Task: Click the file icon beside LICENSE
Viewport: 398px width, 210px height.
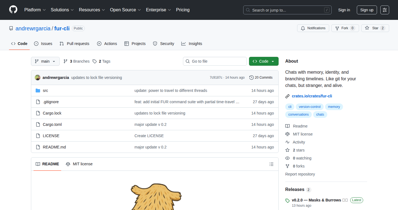Action: 38,136
